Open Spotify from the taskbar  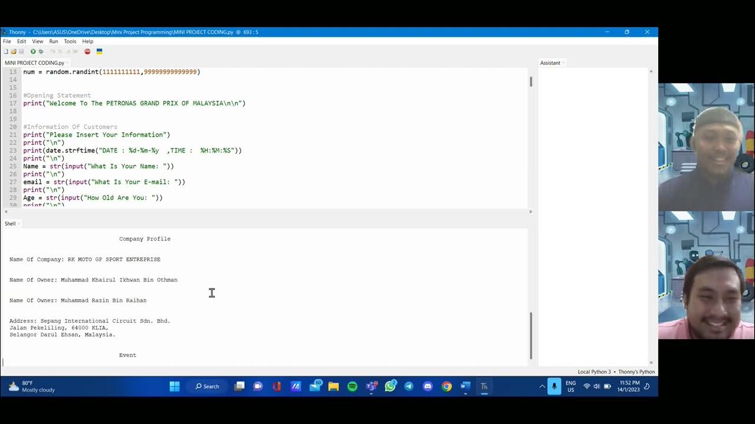click(352, 386)
